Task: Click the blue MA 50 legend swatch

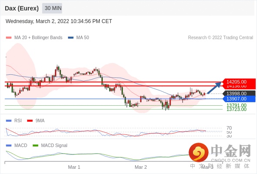Action: tap(71, 38)
